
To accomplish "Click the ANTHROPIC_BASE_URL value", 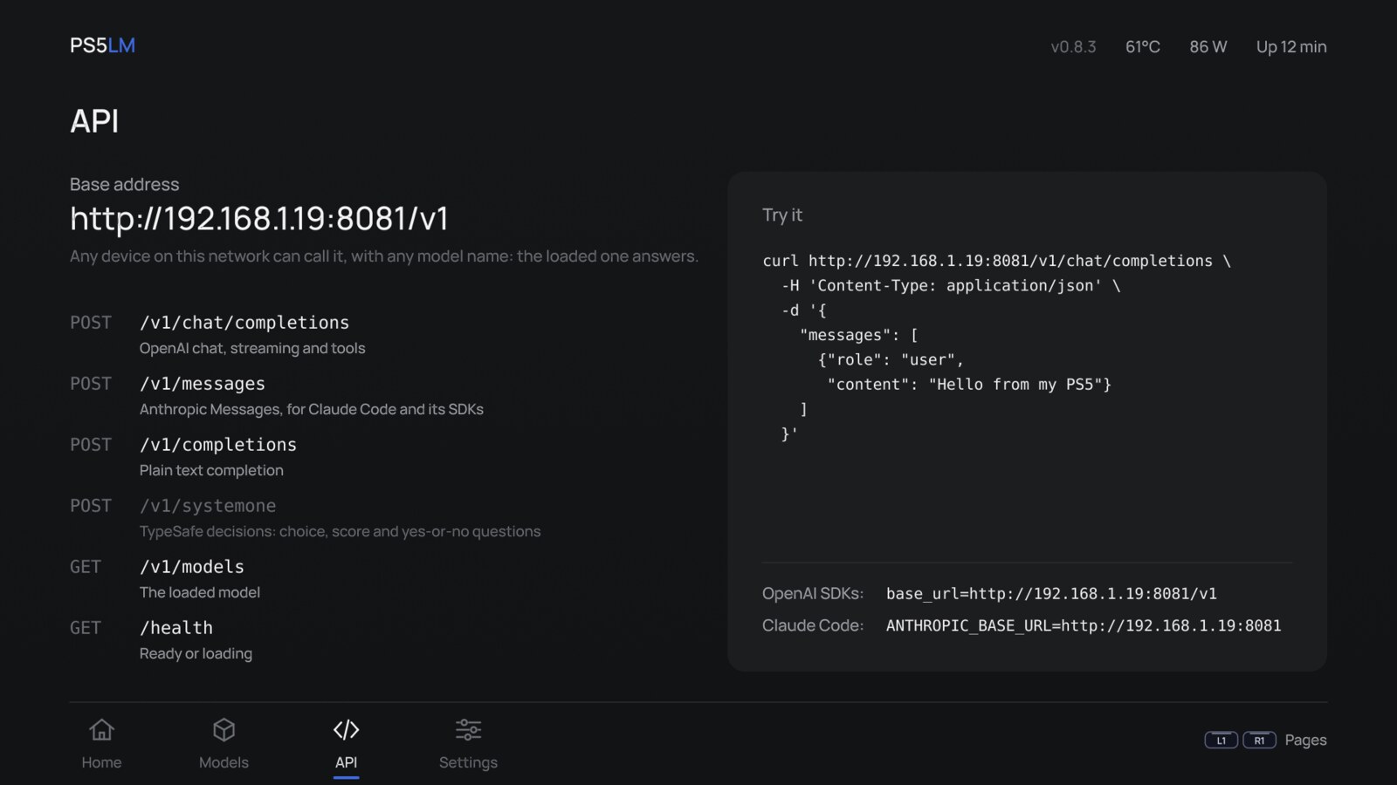I will (1084, 625).
